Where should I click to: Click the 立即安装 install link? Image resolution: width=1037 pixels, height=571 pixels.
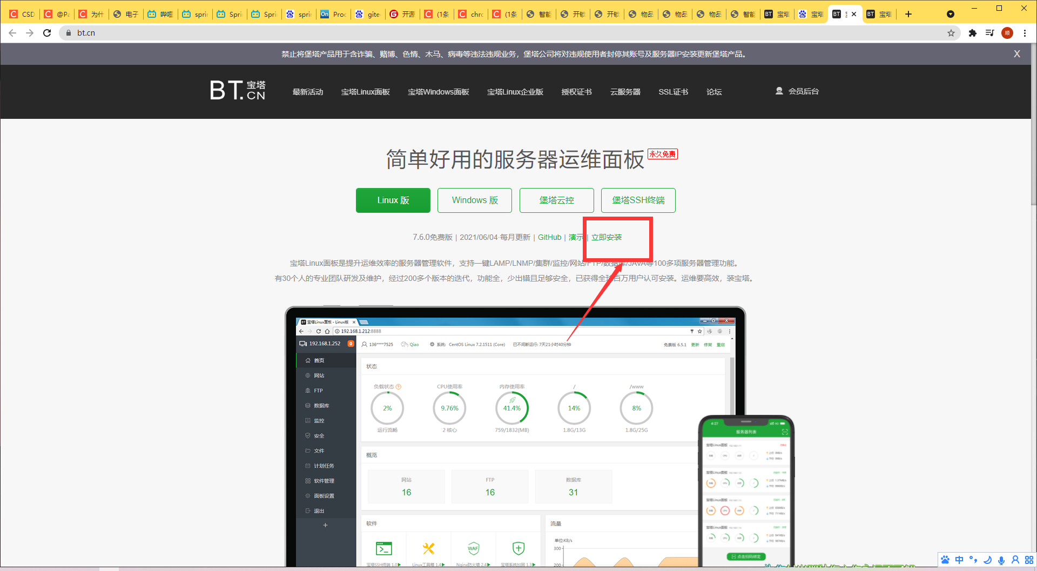606,237
